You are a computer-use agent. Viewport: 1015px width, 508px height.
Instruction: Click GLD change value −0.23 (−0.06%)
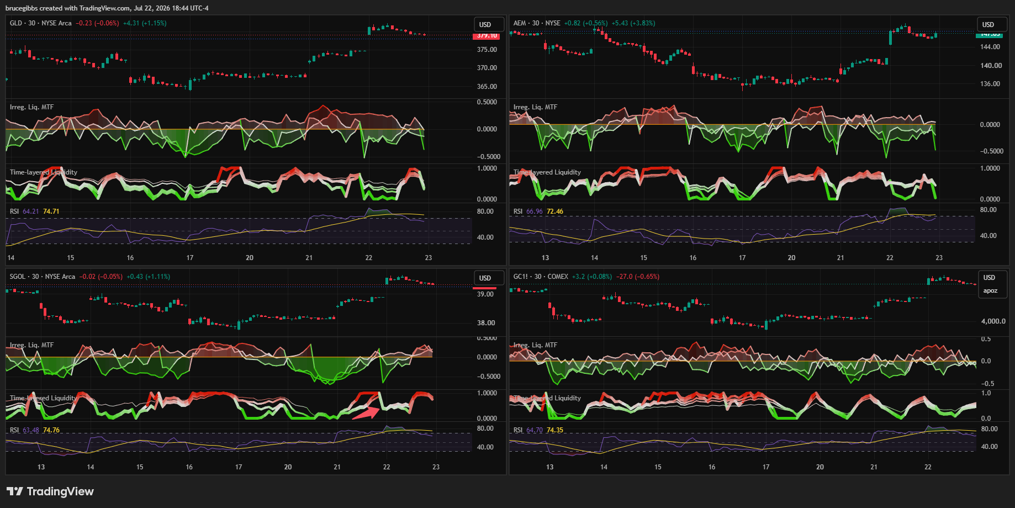(97, 23)
